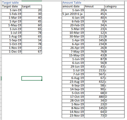Click the "Target date" header cell
Viewport: 127px width, 120px height.
[x=12, y=7]
